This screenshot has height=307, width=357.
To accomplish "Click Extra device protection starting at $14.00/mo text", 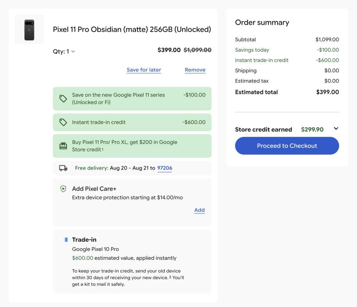I will tap(127, 198).
